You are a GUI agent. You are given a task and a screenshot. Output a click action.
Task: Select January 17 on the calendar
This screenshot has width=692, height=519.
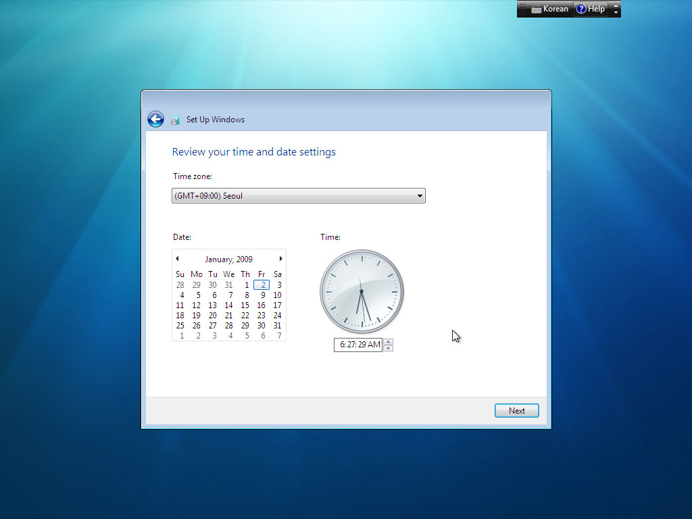[x=277, y=305]
